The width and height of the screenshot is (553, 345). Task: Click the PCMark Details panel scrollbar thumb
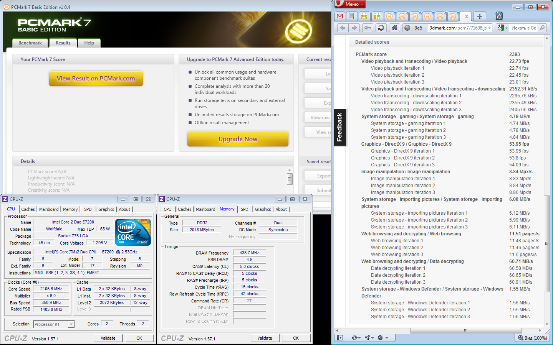point(290,179)
